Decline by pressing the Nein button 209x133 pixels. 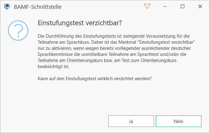pyautogui.click(x=178, y=121)
